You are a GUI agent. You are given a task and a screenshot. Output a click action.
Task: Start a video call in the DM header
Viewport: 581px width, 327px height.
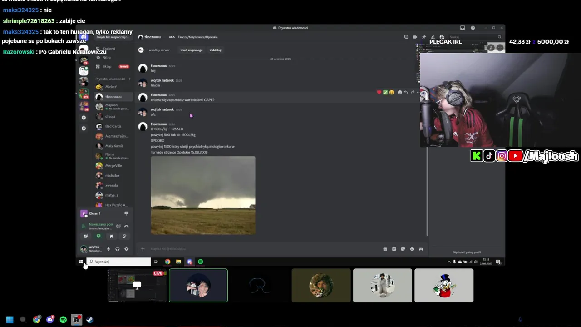point(415,37)
